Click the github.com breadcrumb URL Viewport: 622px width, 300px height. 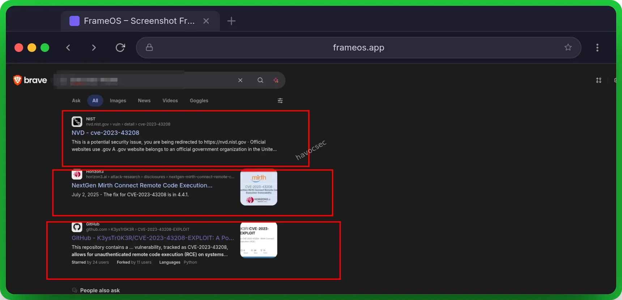[x=137, y=229]
